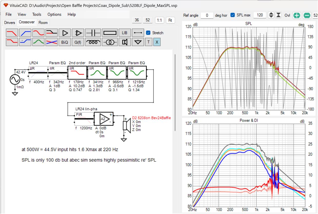Switch to the Room tab
This screenshot has width=318, height=214.
point(43,23)
